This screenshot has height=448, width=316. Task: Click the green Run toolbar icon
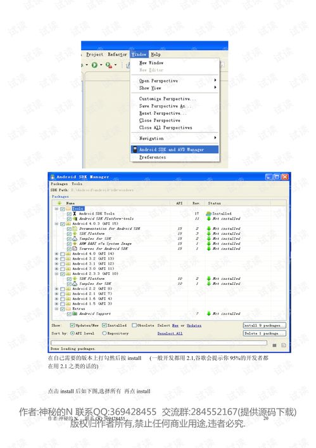tap(94, 65)
